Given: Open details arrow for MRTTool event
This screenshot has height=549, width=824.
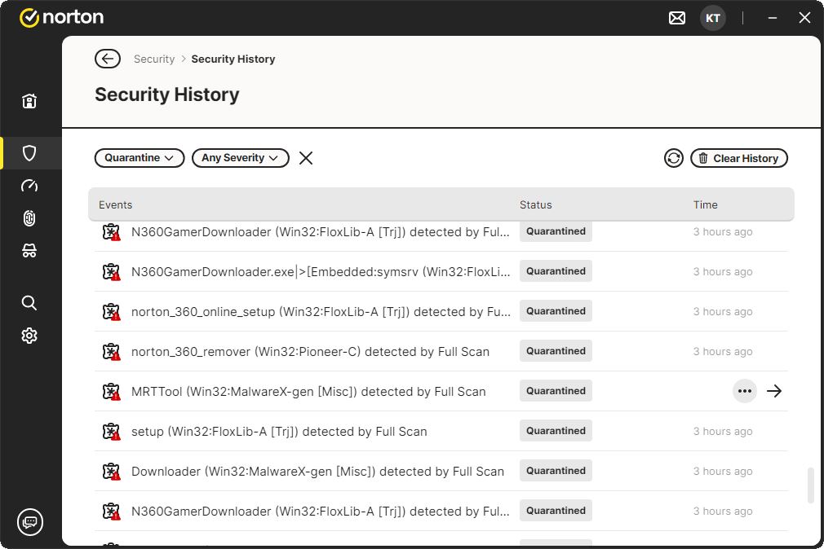Looking at the screenshot, I should [774, 391].
